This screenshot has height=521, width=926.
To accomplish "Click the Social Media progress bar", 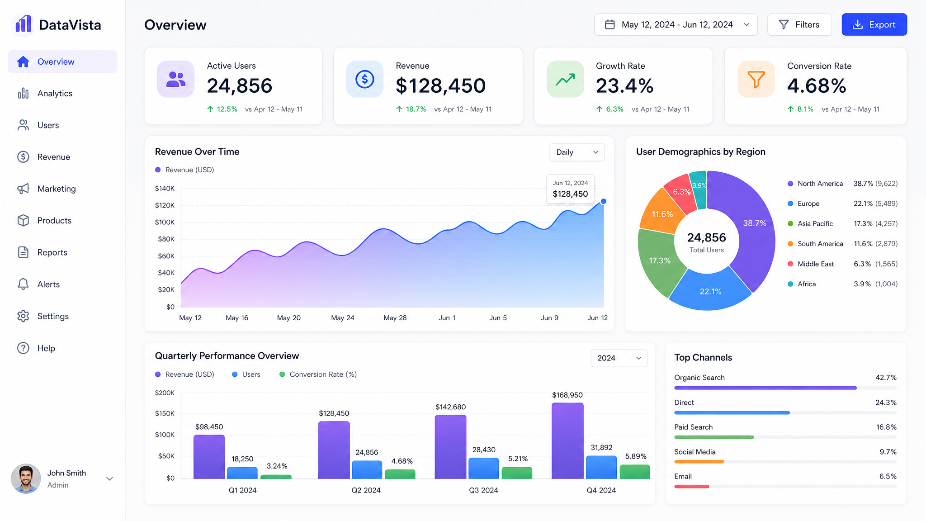I will coord(785,462).
